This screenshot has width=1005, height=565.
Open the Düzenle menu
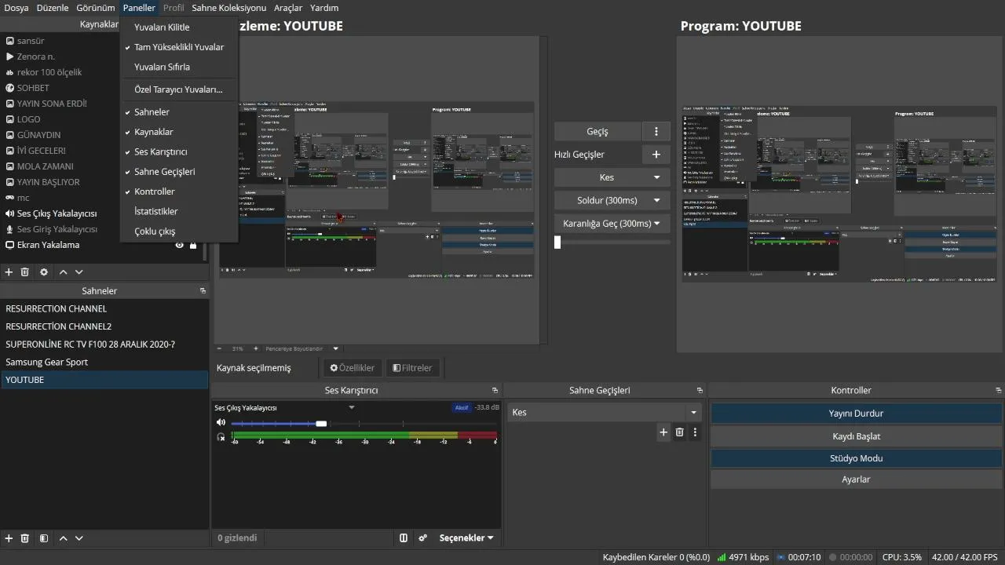coord(53,8)
